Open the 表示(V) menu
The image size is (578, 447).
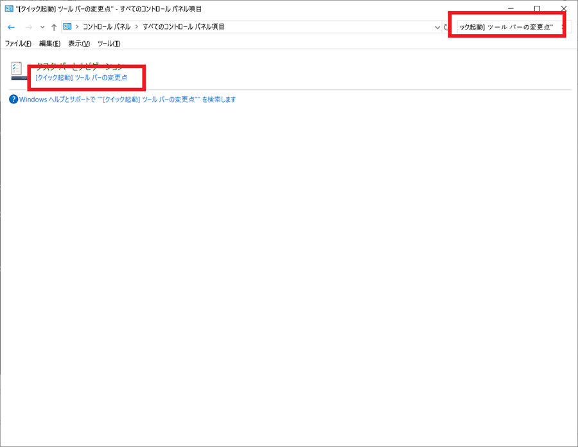[79, 44]
